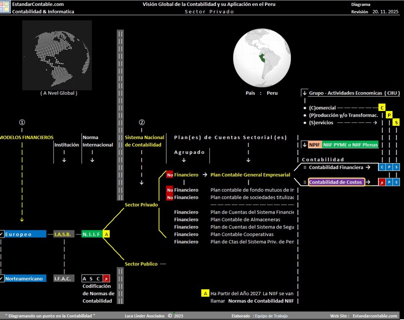This screenshot has width=404, height=320.
Task: Click the list icon beside Contabilidad Financiera
Action: click(305, 168)
